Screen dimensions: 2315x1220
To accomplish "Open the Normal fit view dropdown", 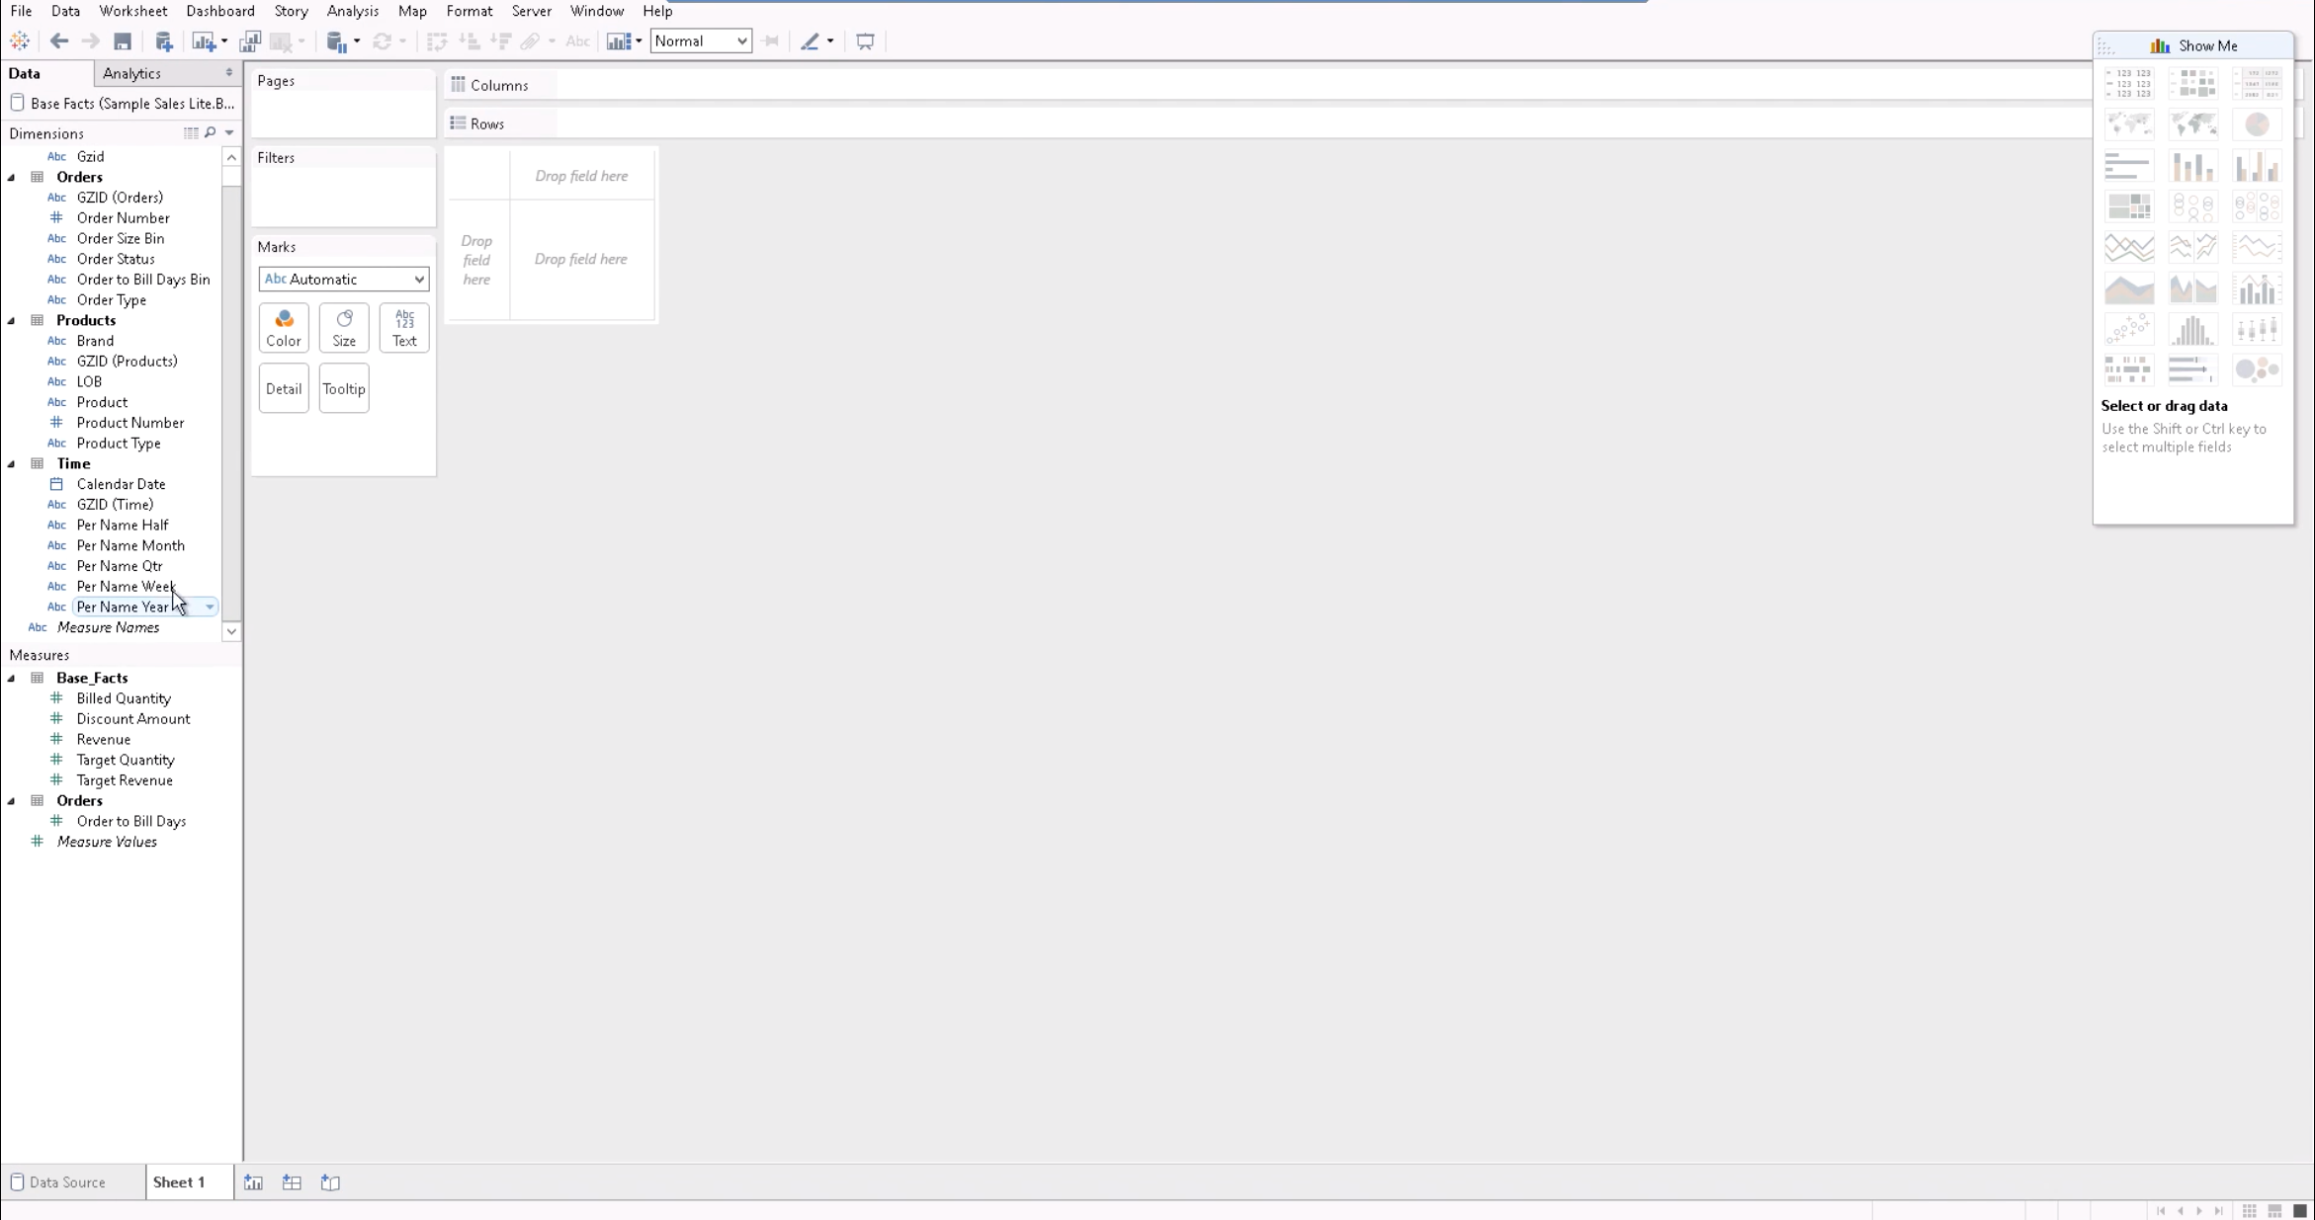I will (x=700, y=41).
